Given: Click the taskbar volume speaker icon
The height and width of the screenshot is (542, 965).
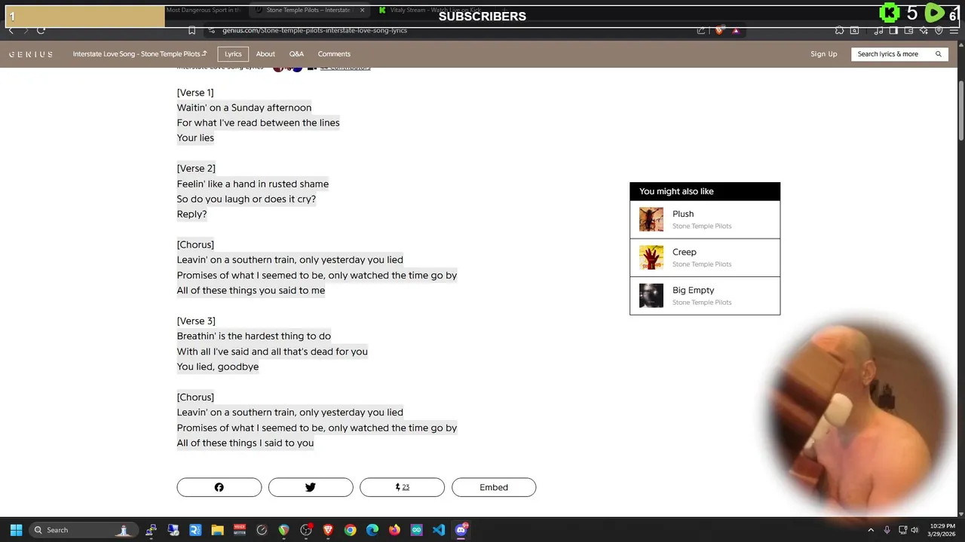Looking at the screenshot, I should tap(914, 530).
